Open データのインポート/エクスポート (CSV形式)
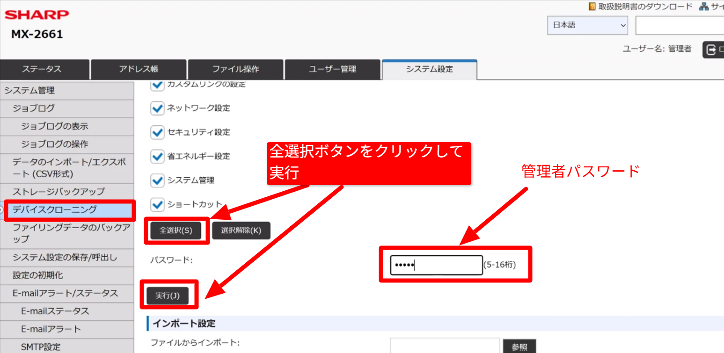The image size is (724, 353). pyautogui.click(x=67, y=168)
